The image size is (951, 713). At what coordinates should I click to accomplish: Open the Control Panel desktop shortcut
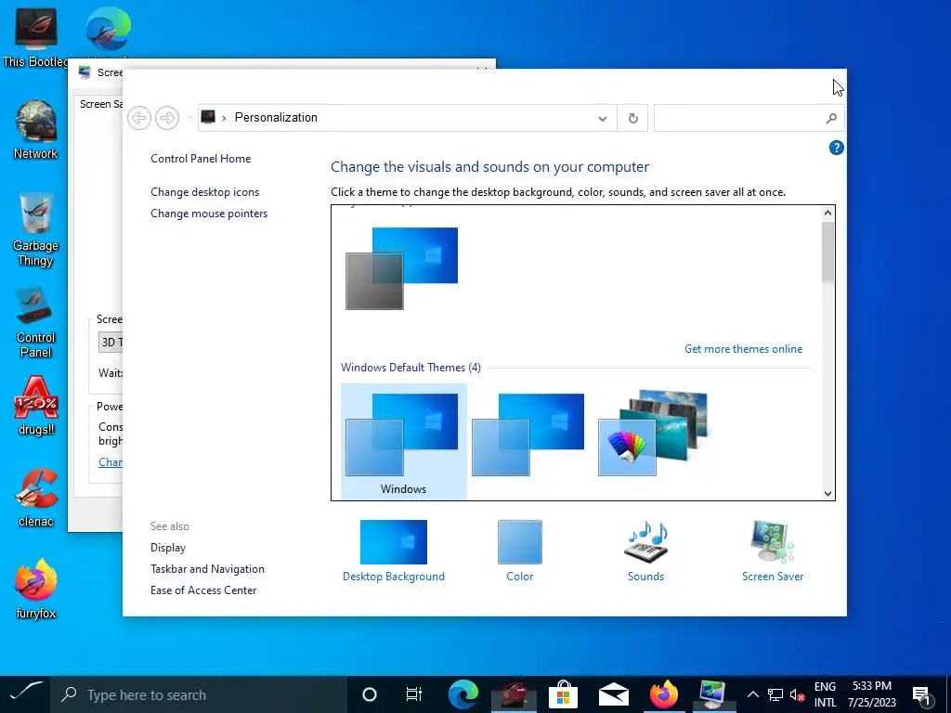[36, 322]
